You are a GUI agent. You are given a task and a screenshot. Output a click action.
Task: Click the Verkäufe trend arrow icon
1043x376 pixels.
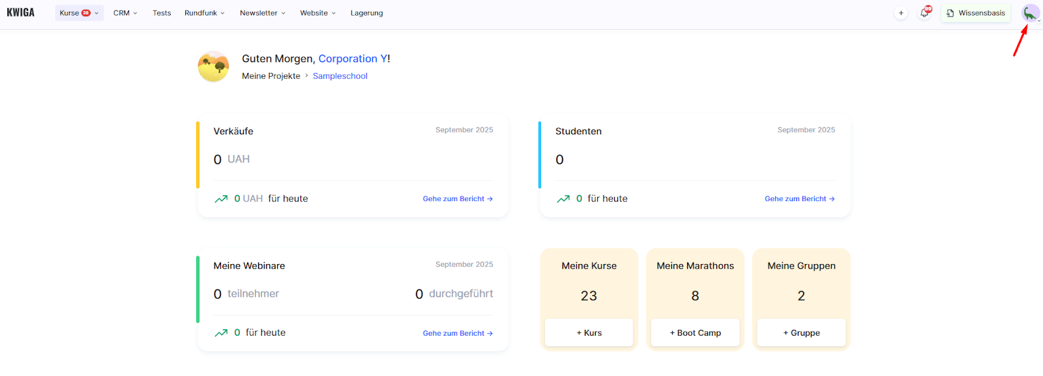coord(221,199)
